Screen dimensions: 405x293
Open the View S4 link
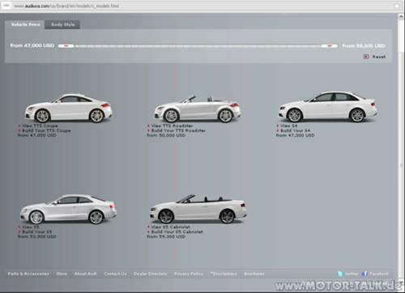tap(288, 126)
